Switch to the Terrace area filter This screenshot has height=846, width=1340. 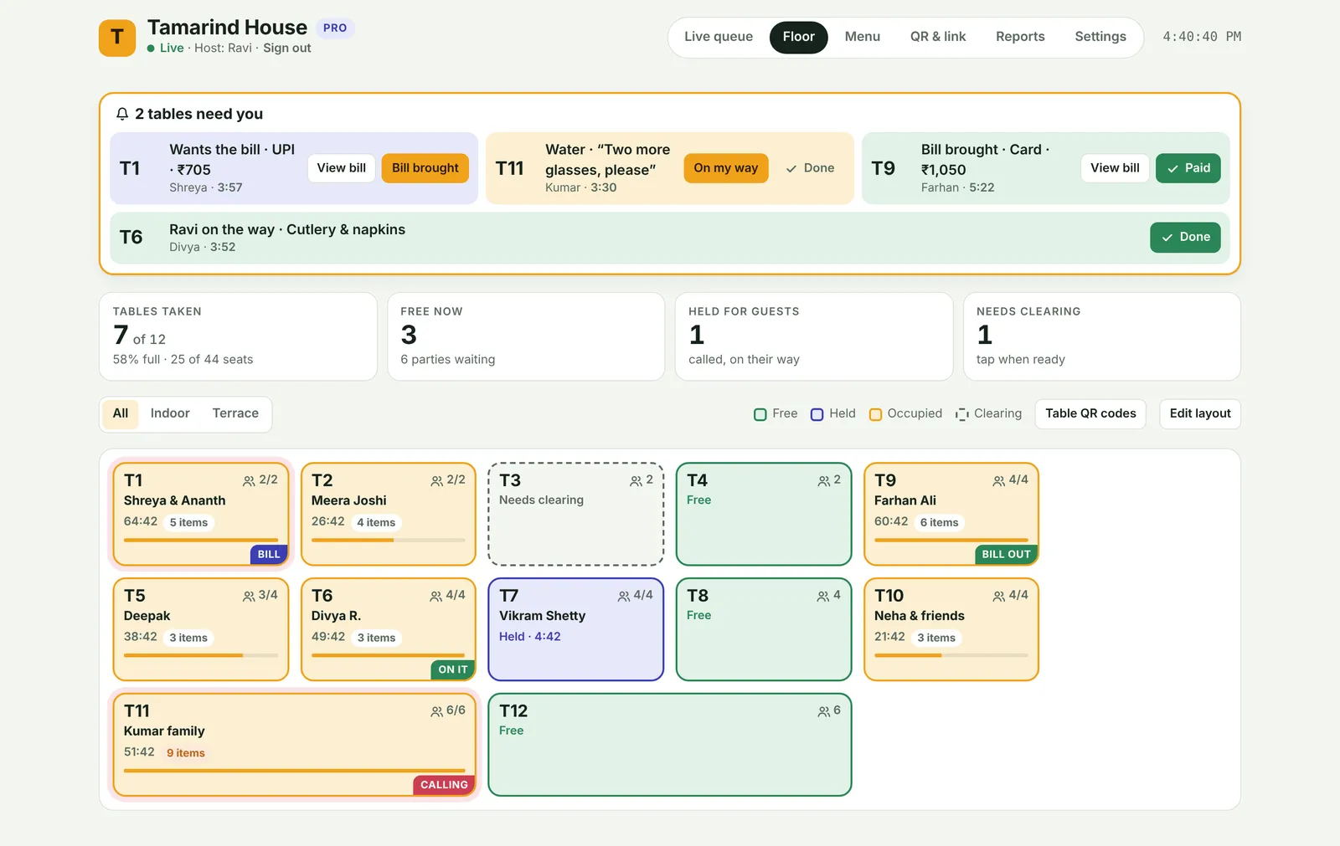coord(235,413)
